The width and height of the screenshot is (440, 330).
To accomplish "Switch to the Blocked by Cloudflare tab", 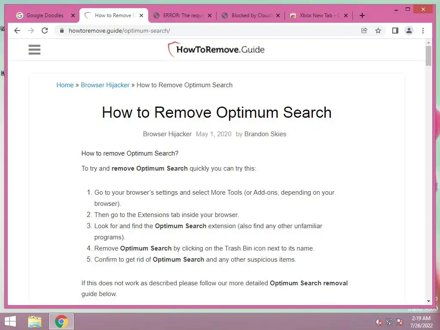I will [251, 15].
